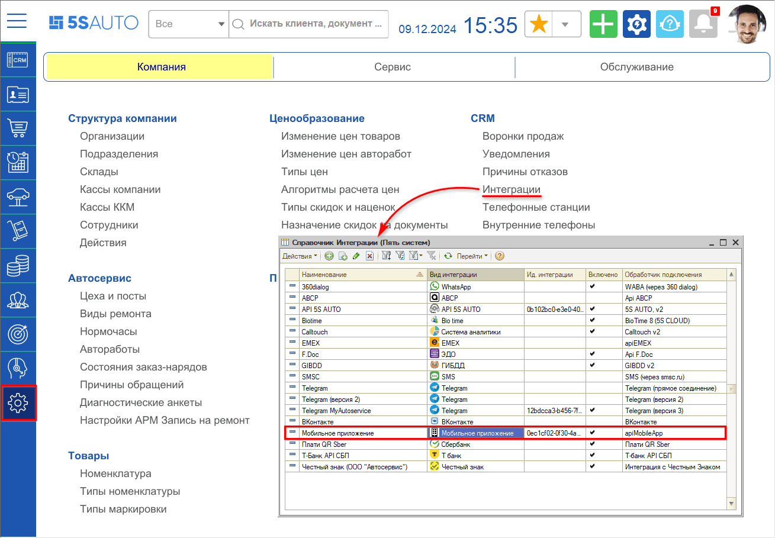775x538 pixels.
Task: Open the Номенклатура link
Action: click(115, 473)
